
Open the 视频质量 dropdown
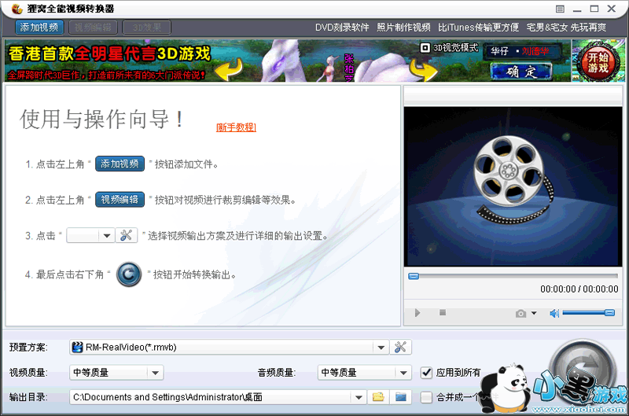(116, 372)
